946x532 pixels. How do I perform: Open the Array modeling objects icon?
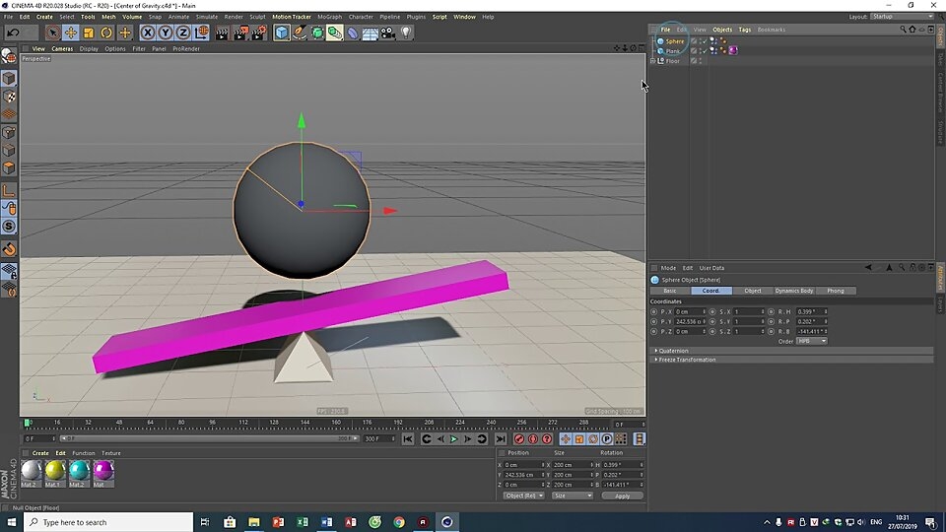tap(335, 33)
